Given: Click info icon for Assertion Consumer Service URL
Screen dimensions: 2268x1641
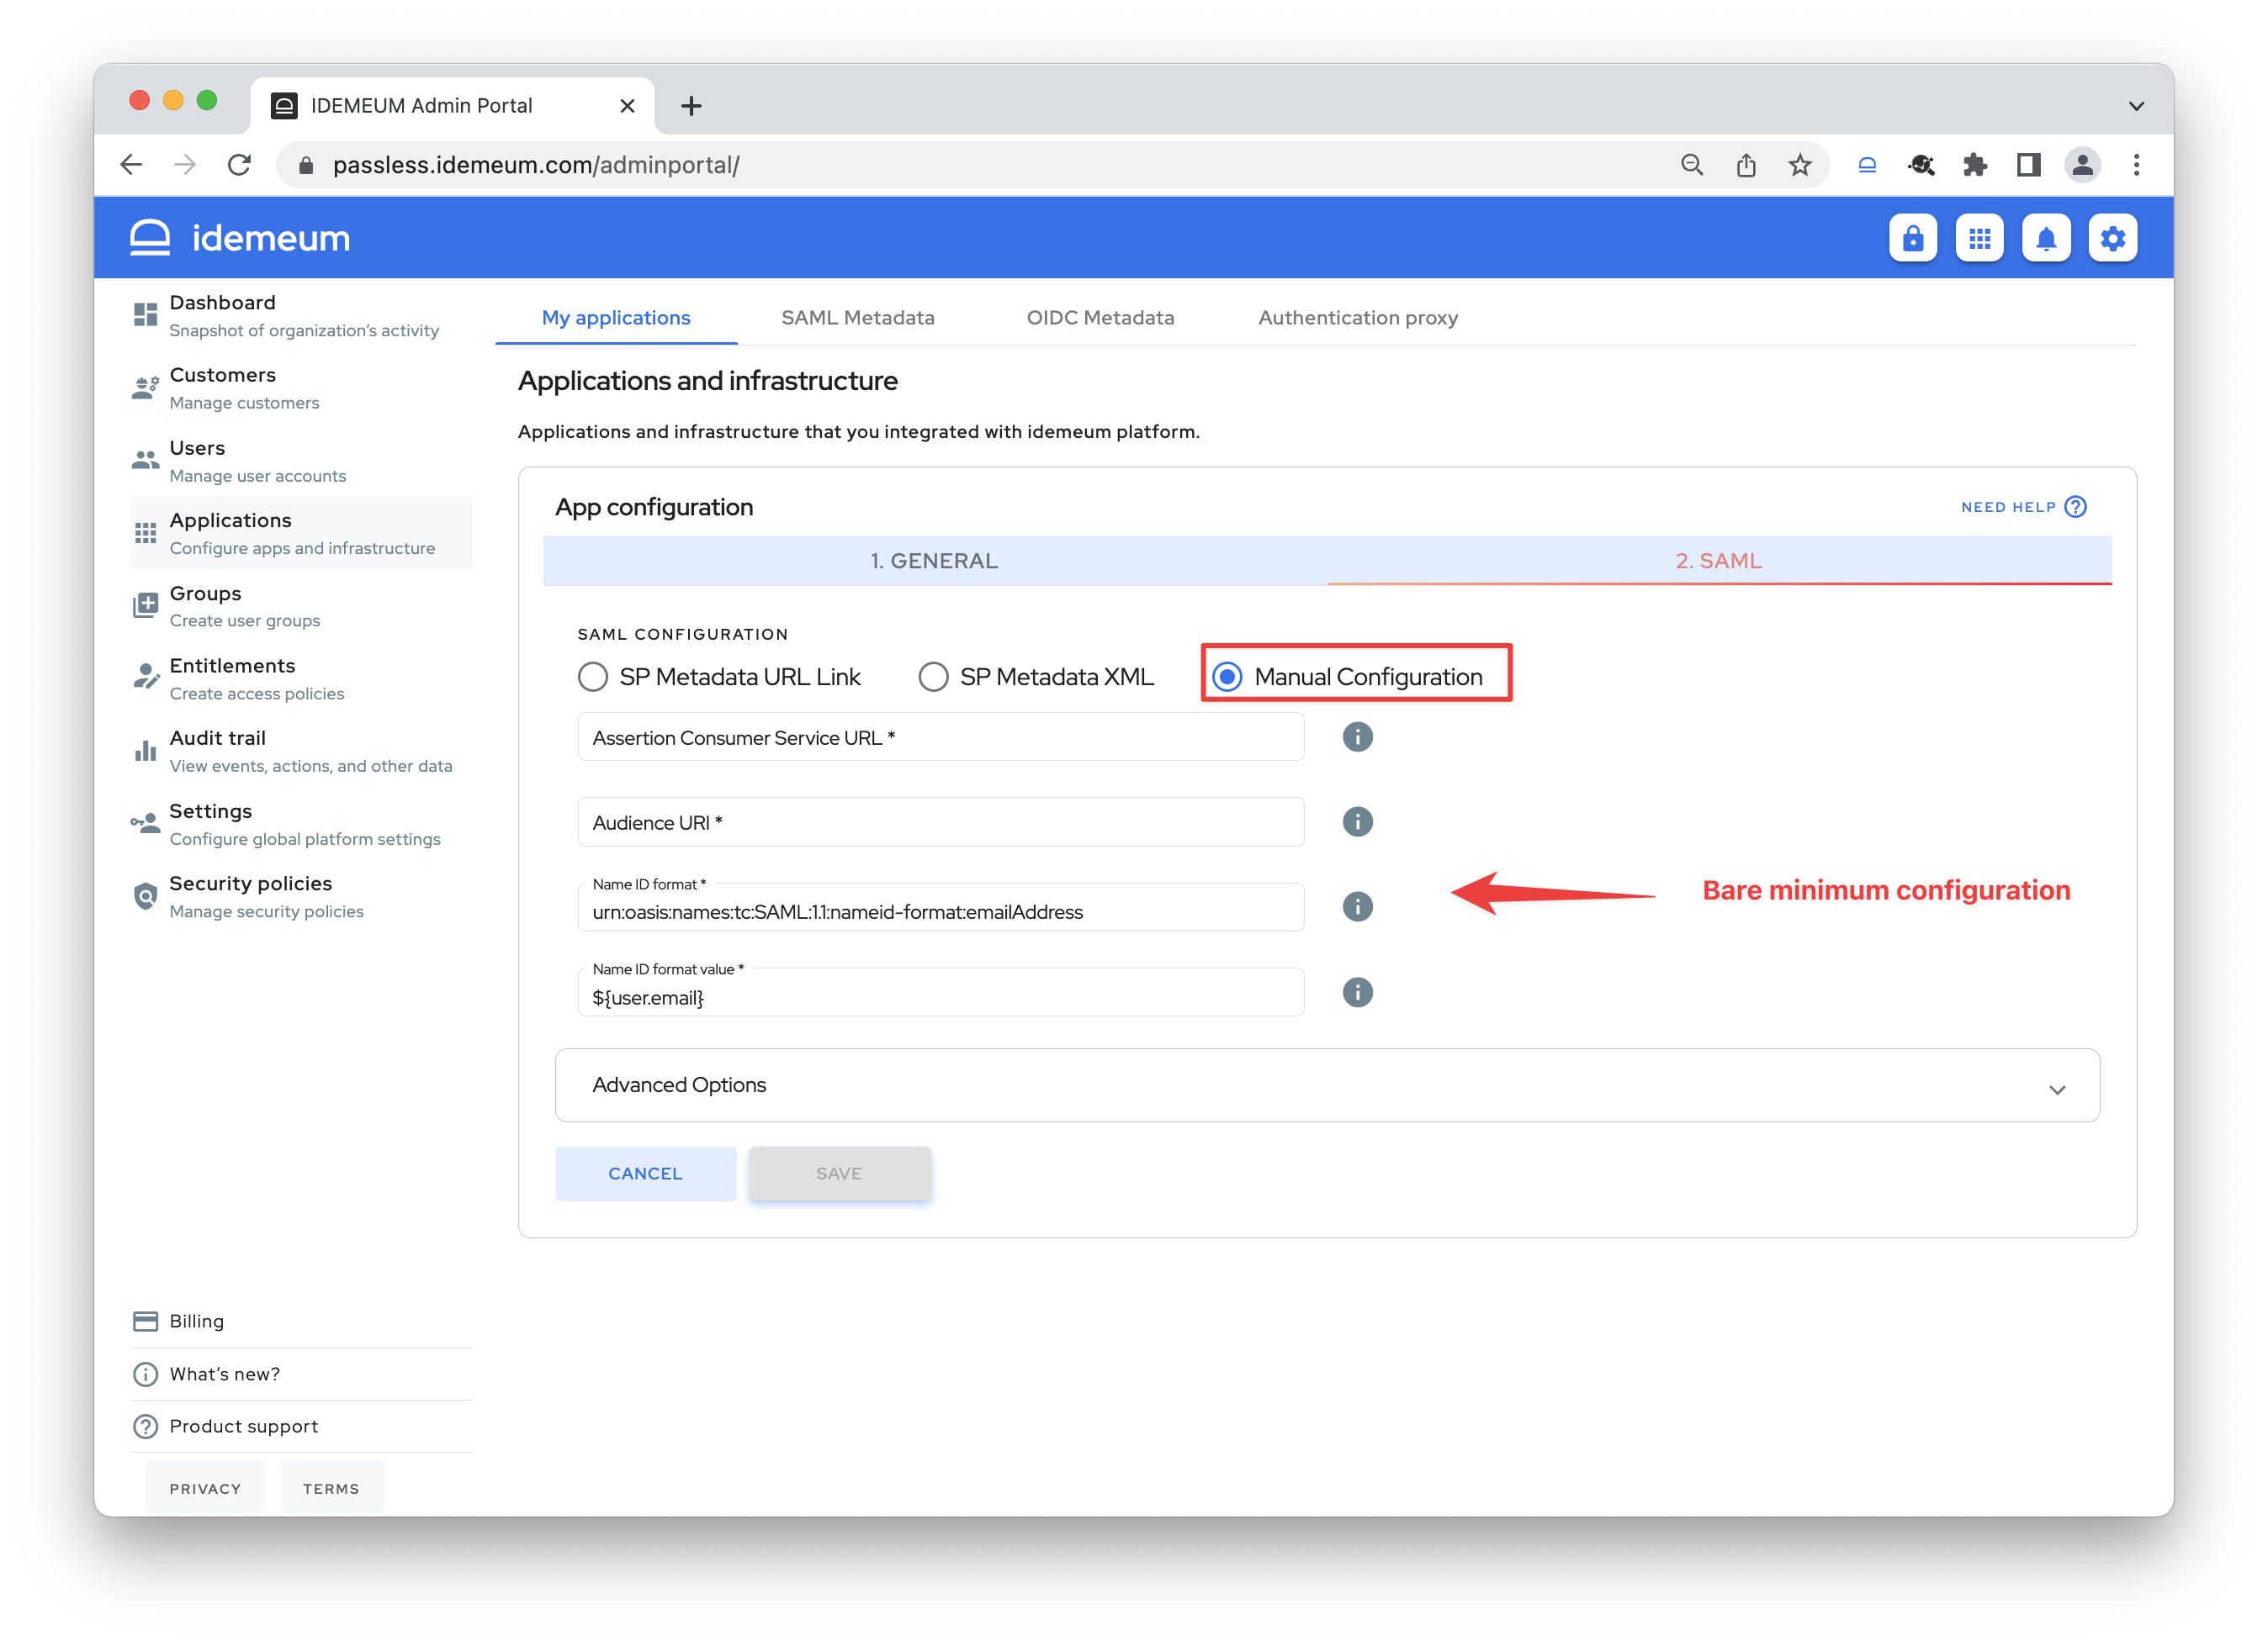Looking at the screenshot, I should click(x=1357, y=736).
